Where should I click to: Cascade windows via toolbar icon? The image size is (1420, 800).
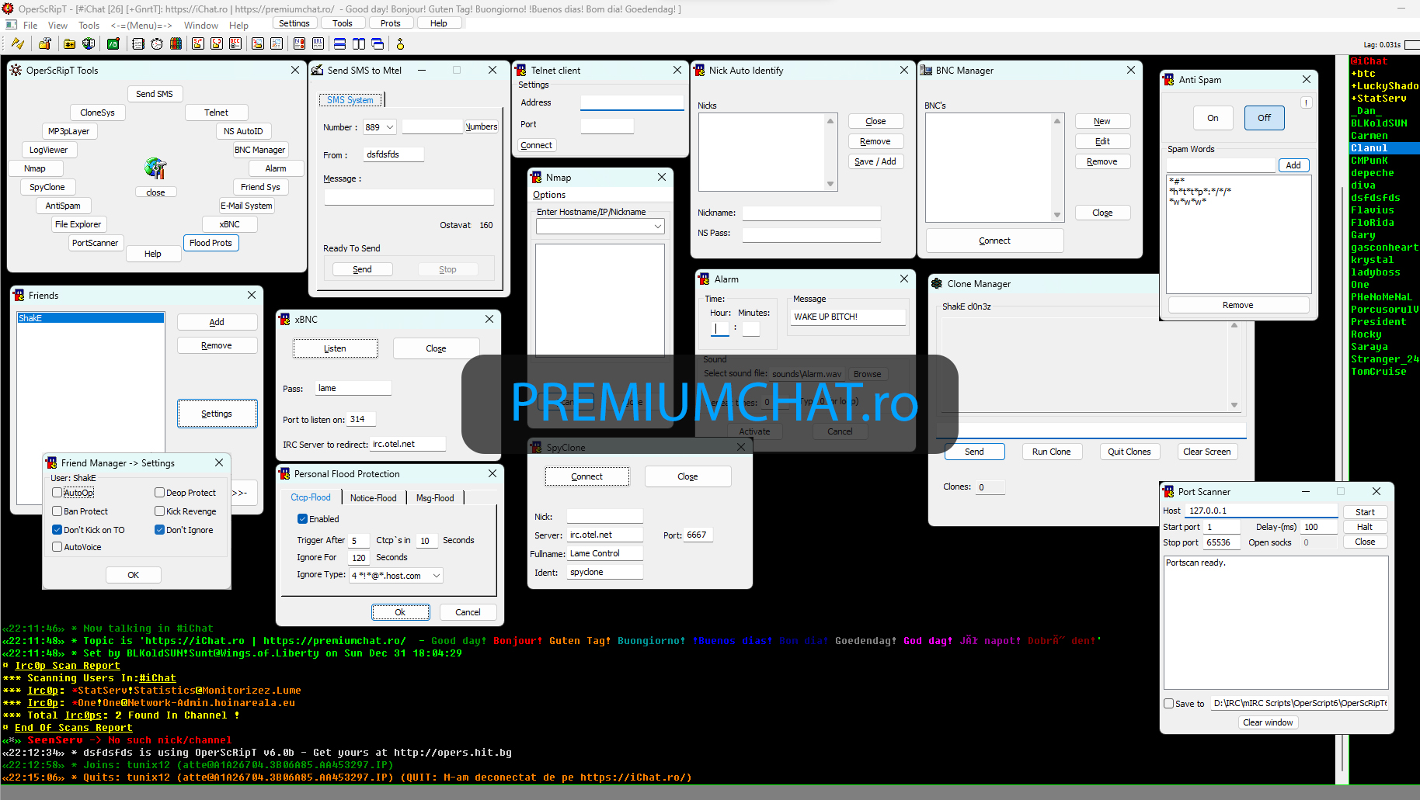[378, 43]
